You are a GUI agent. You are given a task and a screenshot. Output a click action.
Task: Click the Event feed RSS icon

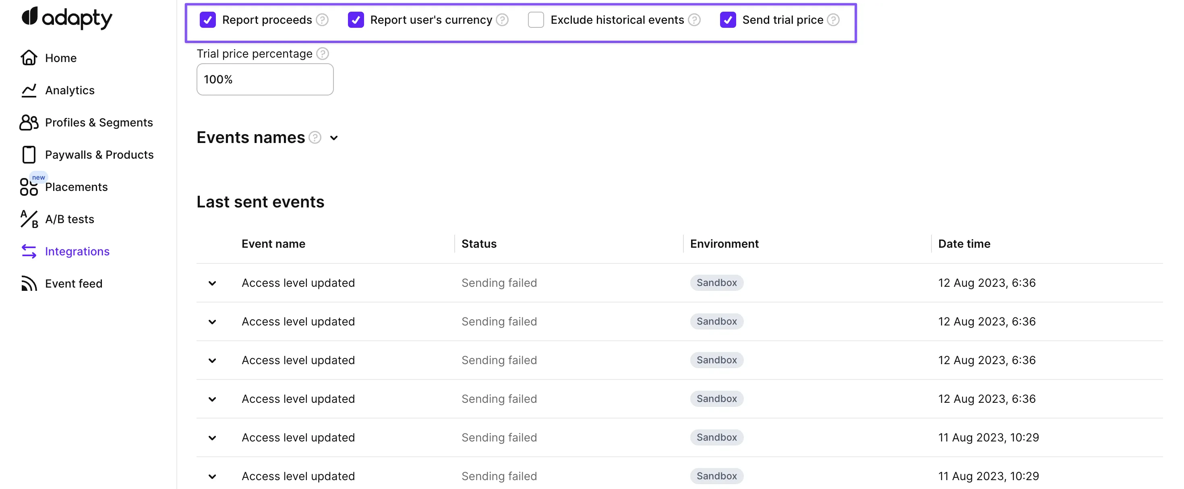(29, 284)
